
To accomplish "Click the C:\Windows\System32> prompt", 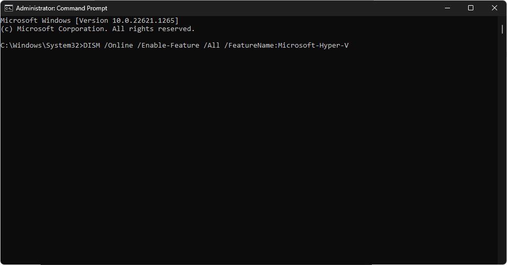I will click(x=41, y=46).
